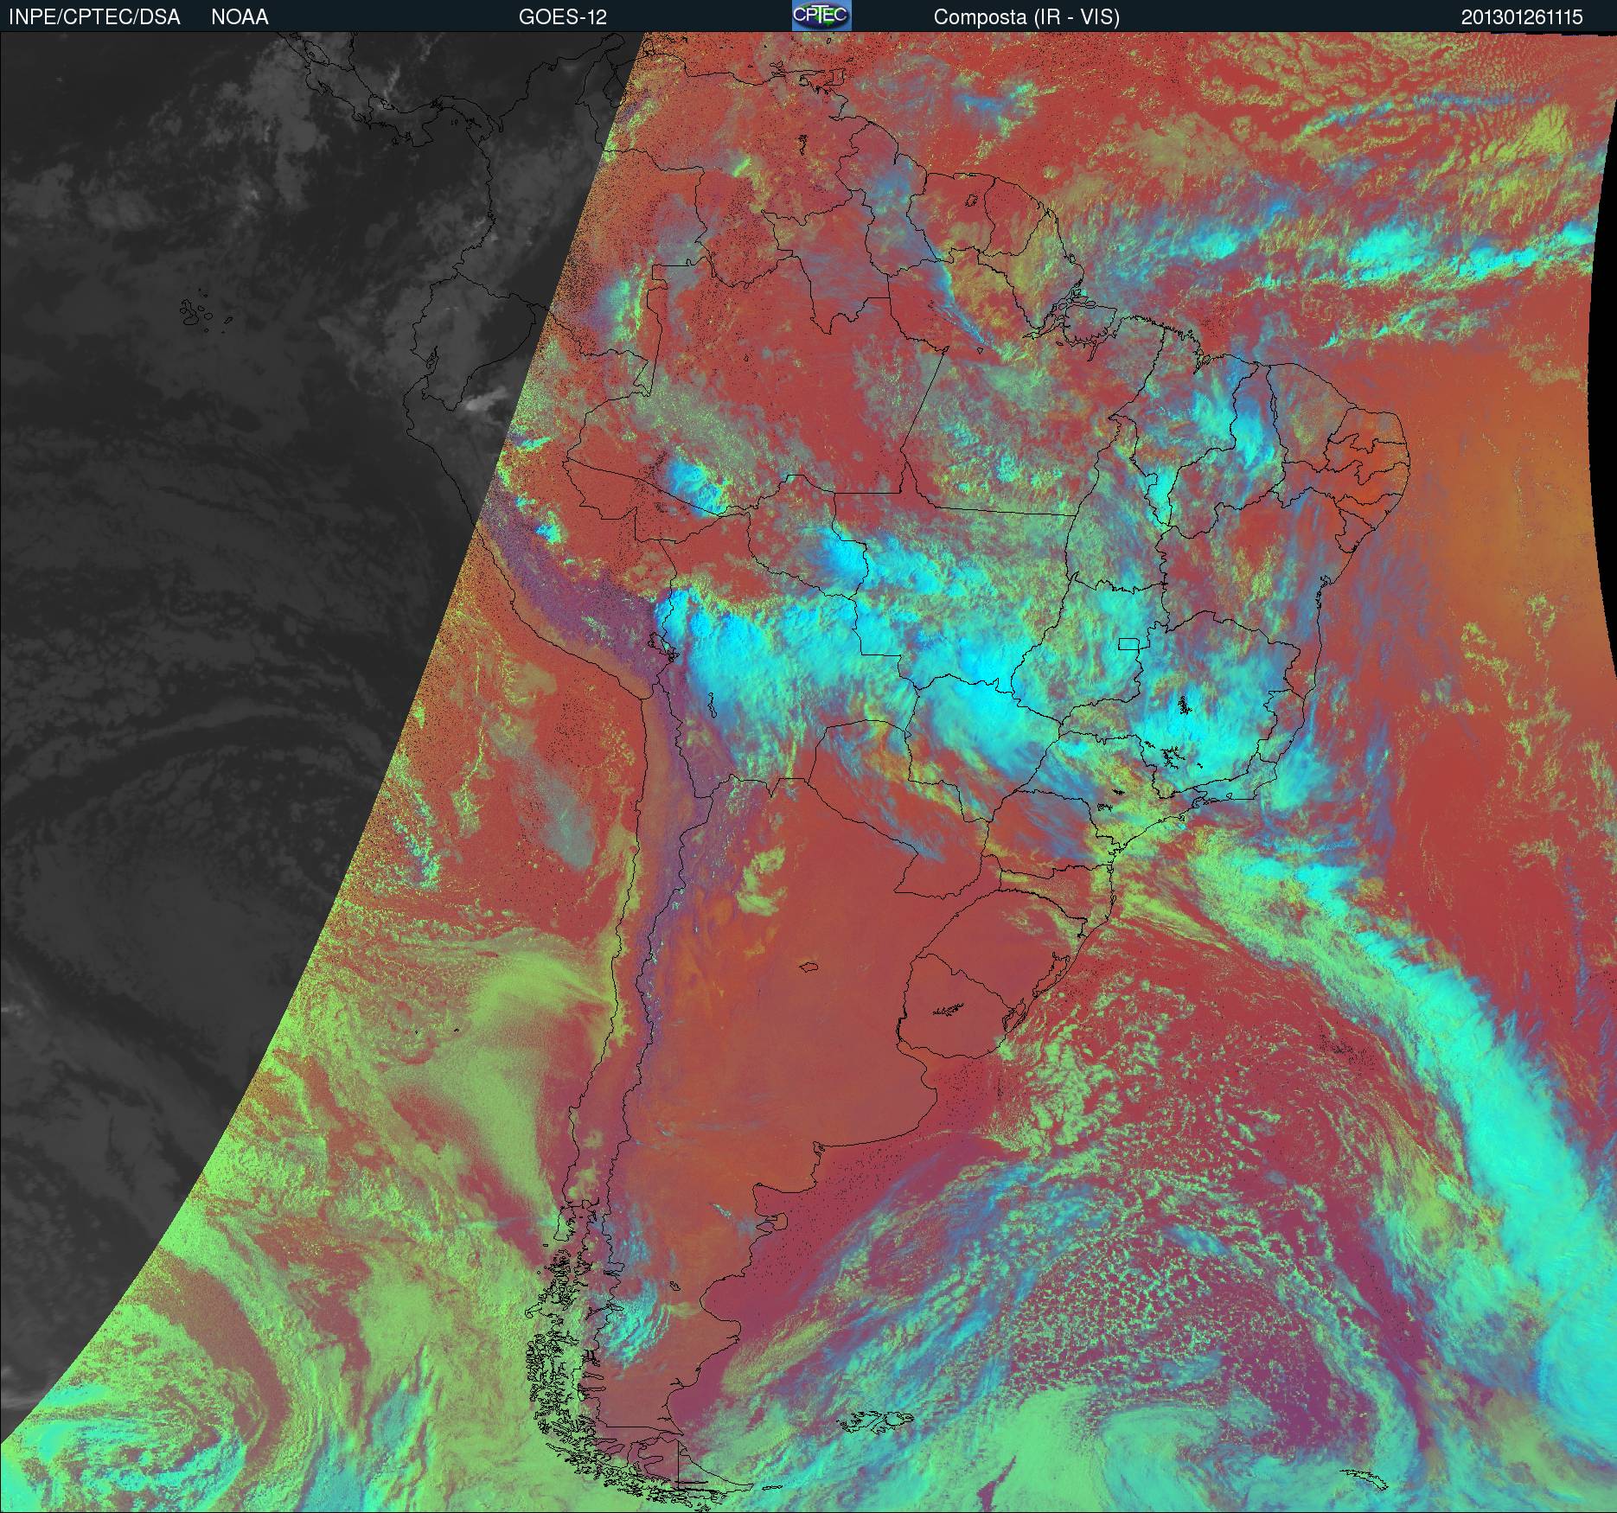Click the NOAA label in header
The height and width of the screenshot is (1513, 1617).
[240, 17]
